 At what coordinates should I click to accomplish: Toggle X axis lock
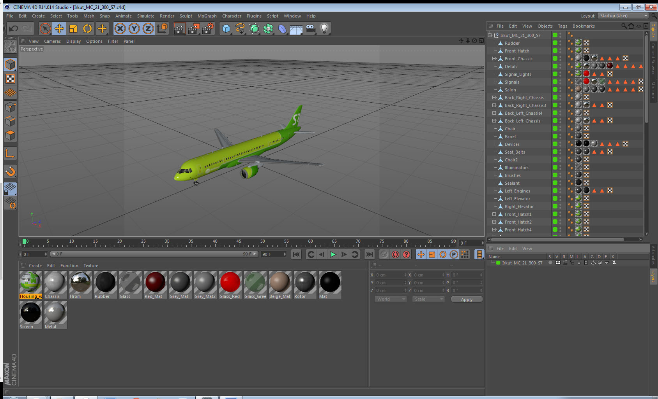pos(120,28)
